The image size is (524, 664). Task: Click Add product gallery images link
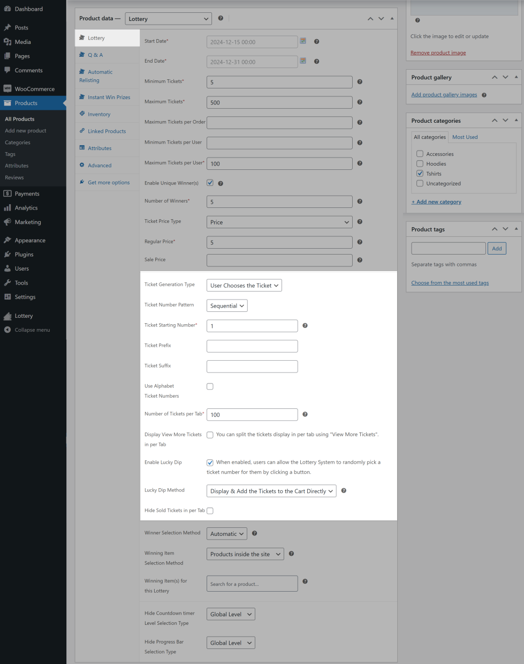(444, 95)
